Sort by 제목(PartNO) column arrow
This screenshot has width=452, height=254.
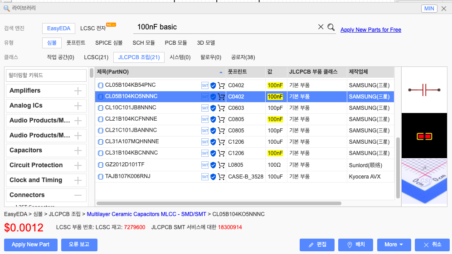pos(221,72)
